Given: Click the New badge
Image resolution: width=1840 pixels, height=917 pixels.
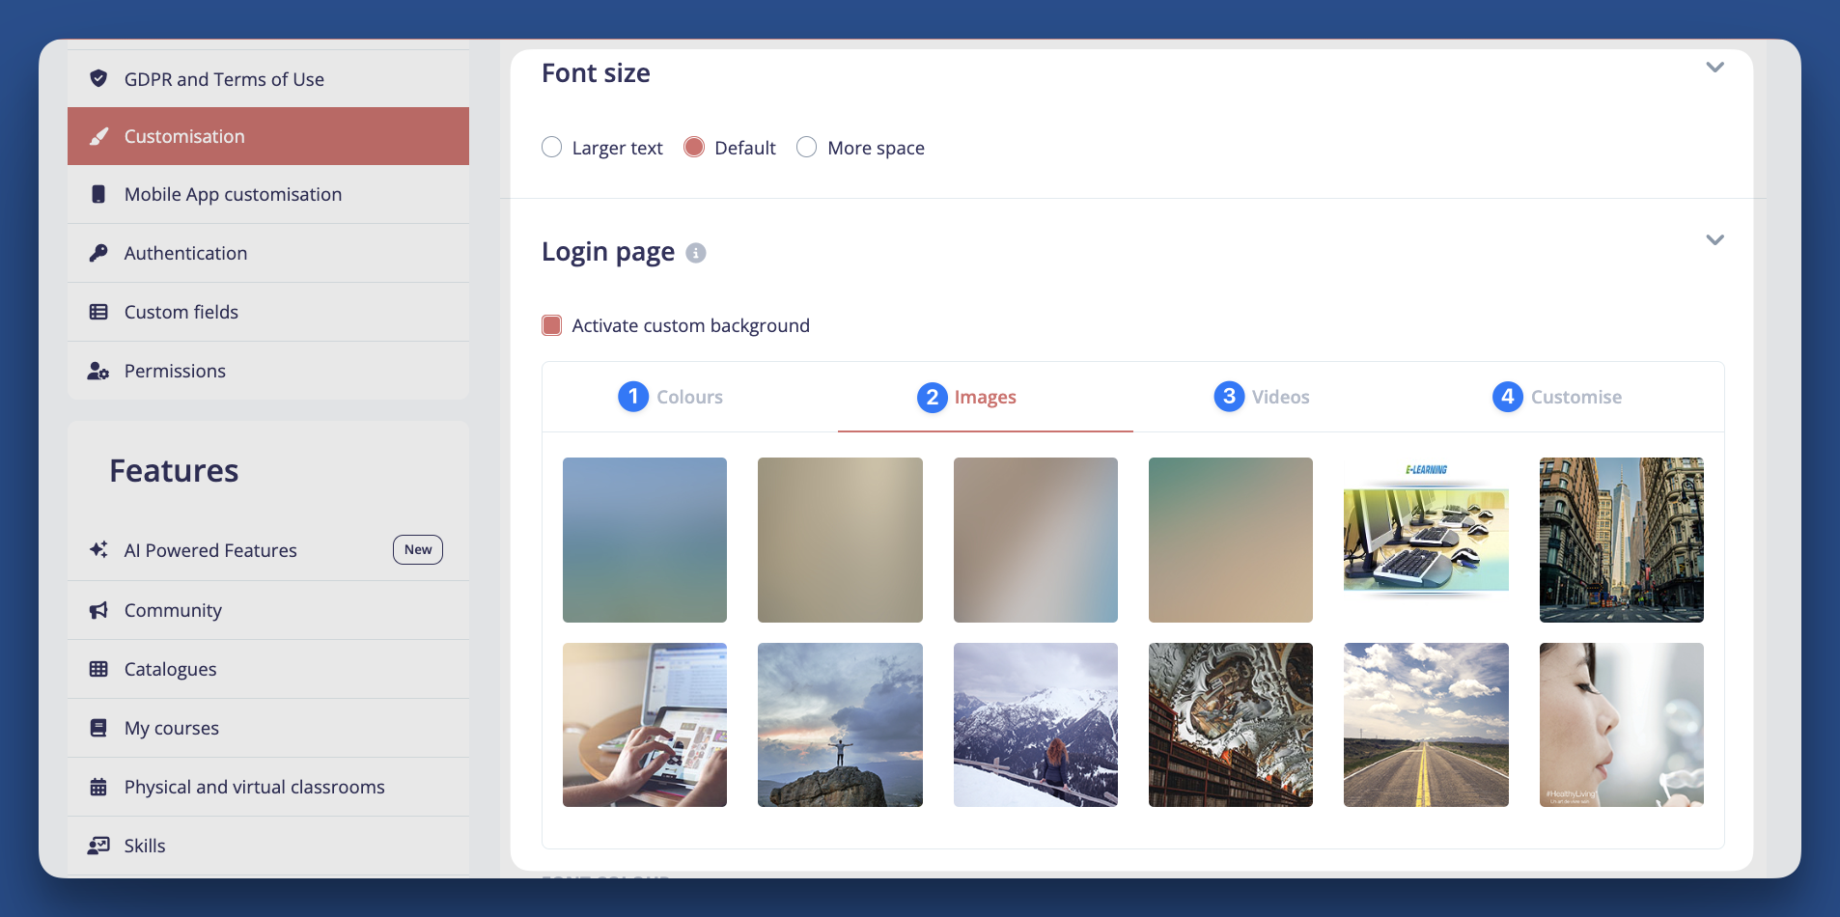Looking at the screenshot, I should click(x=418, y=549).
